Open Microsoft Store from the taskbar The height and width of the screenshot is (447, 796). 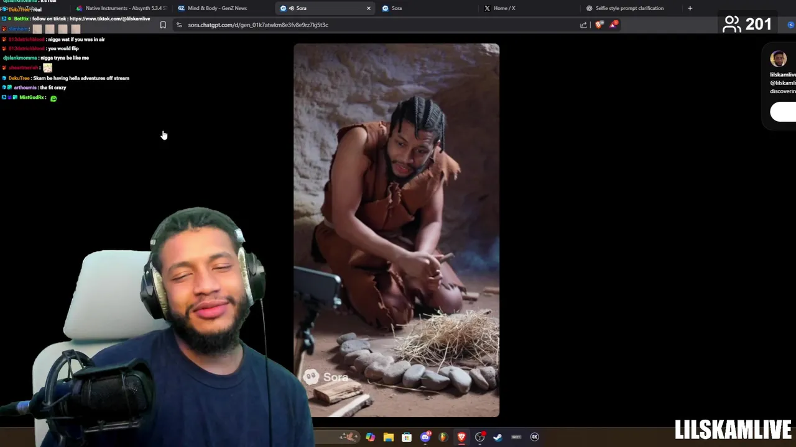point(407,437)
